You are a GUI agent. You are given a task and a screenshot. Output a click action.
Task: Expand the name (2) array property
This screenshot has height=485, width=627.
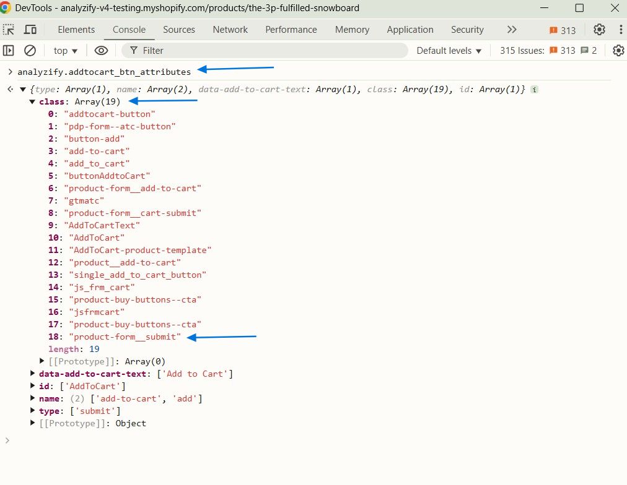click(32, 398)
